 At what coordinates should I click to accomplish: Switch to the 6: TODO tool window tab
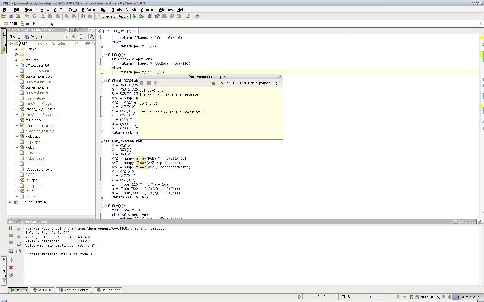point(43,290)
